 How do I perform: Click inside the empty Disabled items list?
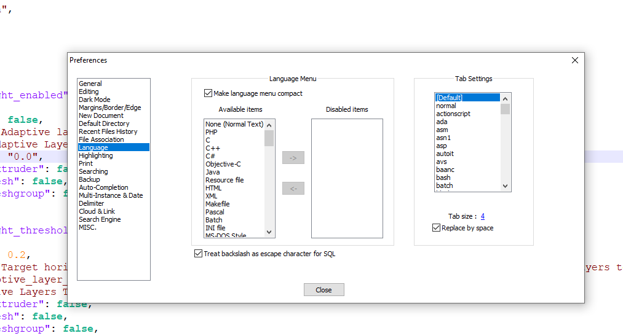(347, 179)
